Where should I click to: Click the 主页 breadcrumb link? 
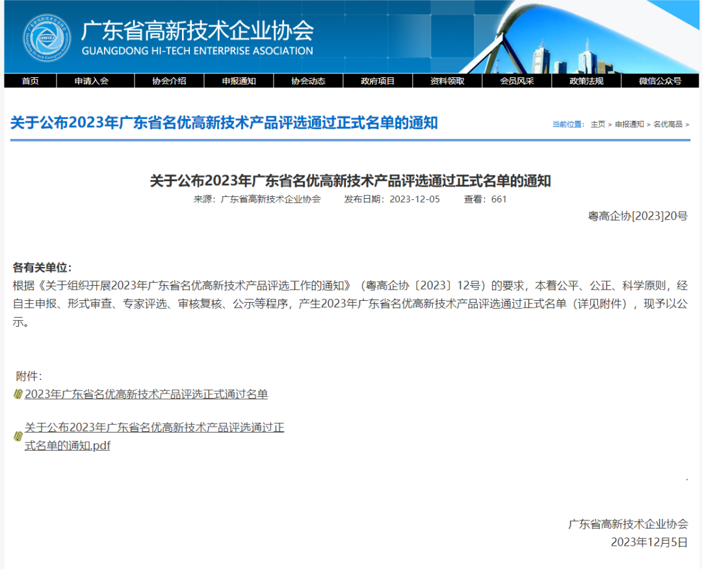(x=597, y=124)
